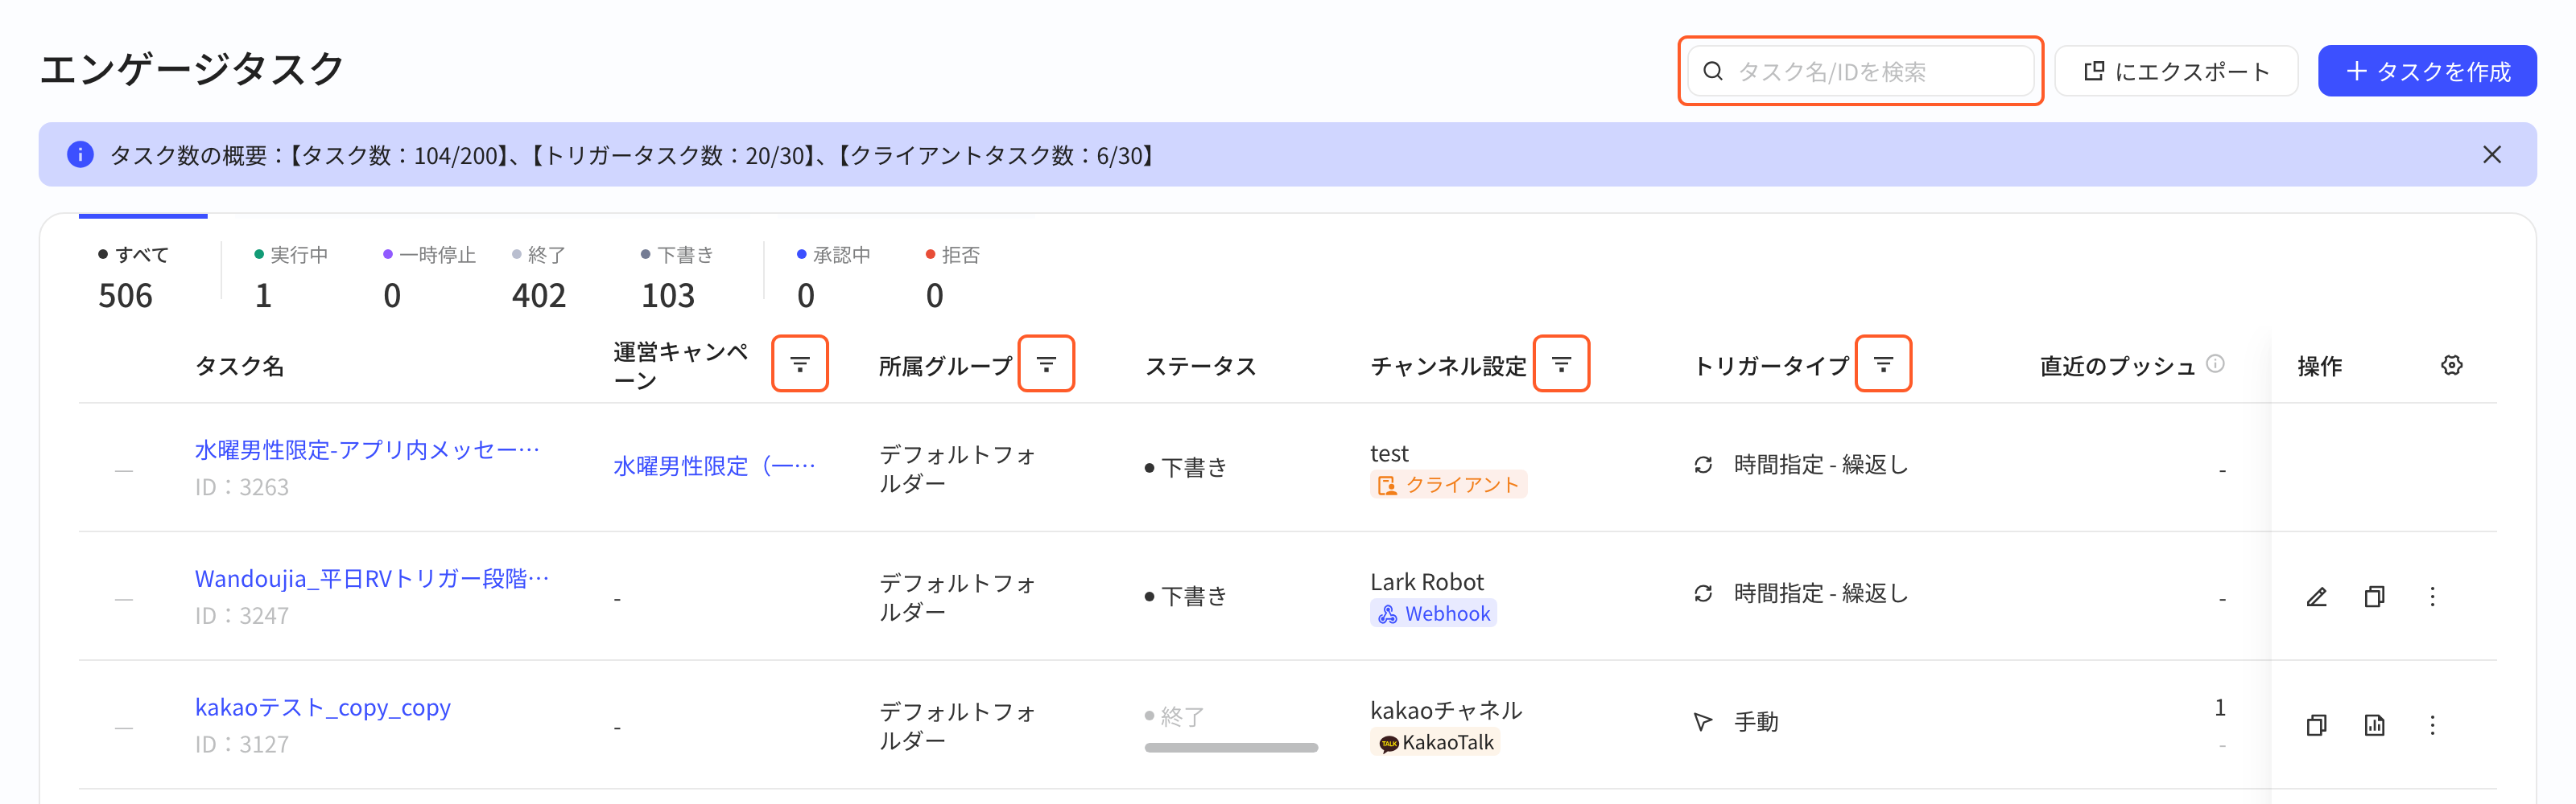Click the タスクを作成 button
The image size is (2576, 804).
click(x=2426, y=71)
